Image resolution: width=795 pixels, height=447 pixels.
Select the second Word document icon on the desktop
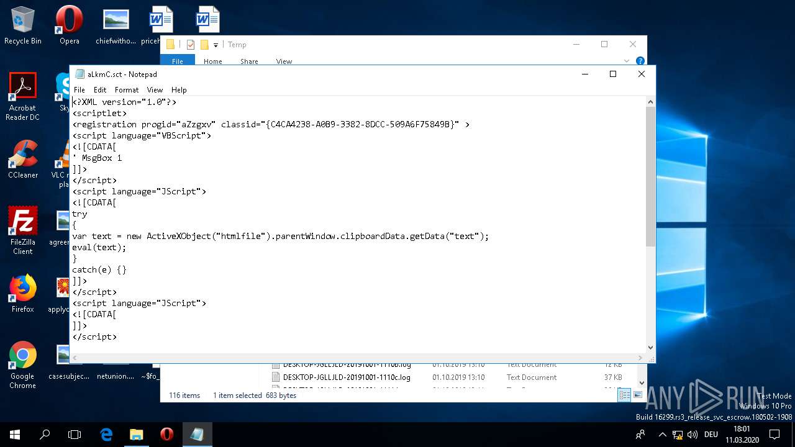tap(207, 19)
